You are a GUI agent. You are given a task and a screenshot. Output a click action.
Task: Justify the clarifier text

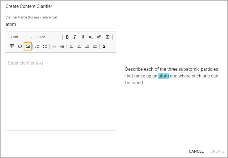[x=95, y=46]
